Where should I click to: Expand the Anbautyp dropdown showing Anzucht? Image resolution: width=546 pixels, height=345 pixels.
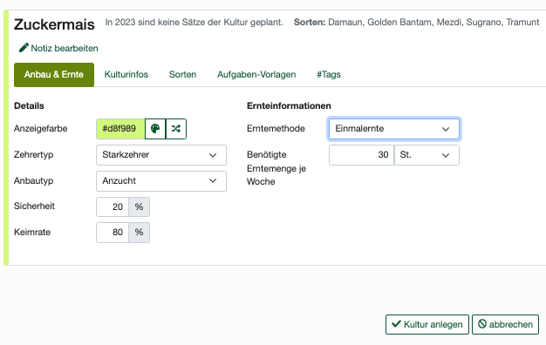point(161,181)
